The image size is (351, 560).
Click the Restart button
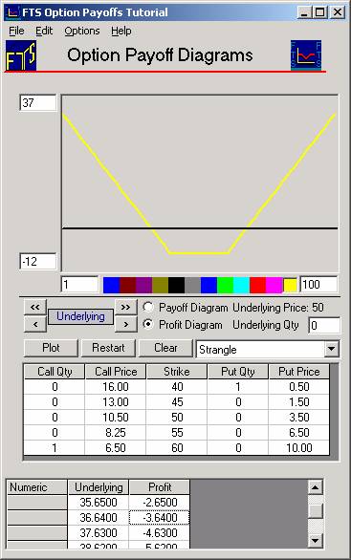pyautogui.click(x=108, y=348)
